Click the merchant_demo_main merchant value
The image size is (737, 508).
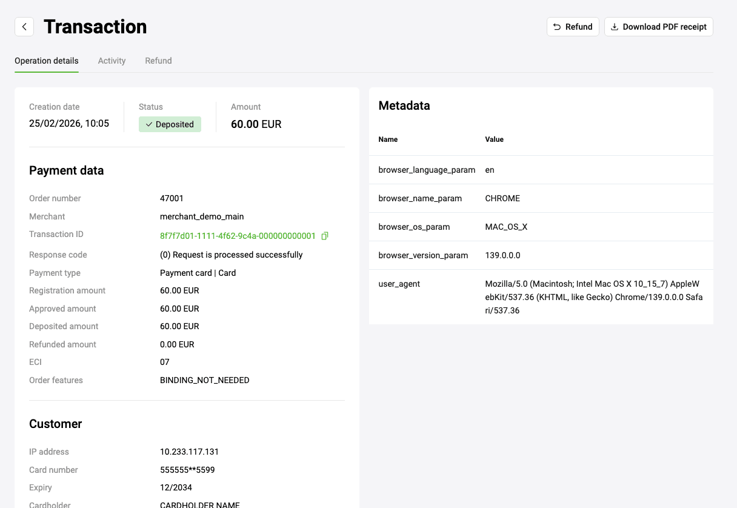pyautogui.click(x=202, y=216)
